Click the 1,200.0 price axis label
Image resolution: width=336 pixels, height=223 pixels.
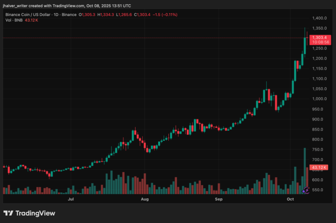[x=319, y=58]
